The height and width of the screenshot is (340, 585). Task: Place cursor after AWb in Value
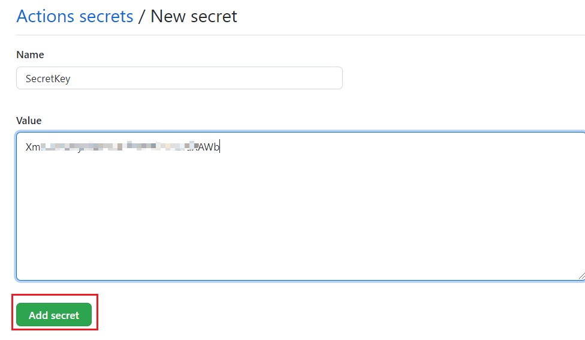click(220, 147)
